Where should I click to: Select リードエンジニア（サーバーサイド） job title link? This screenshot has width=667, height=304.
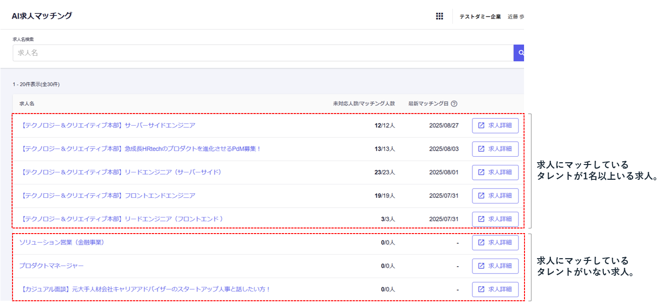pyautogui.click(x=122, y=172)
